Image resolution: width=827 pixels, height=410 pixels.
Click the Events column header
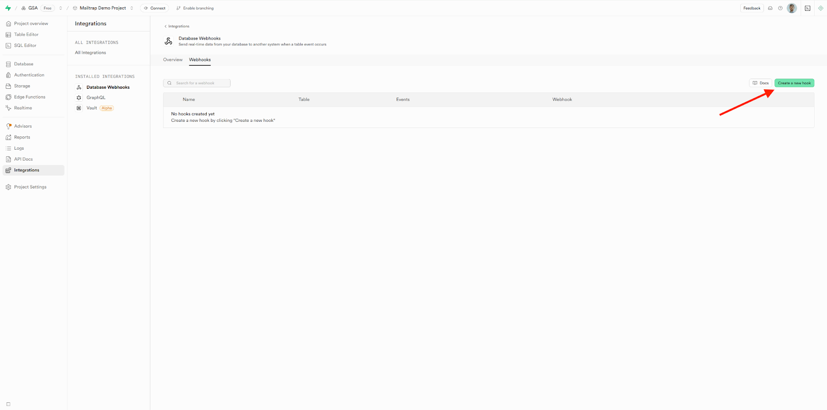point(403,100)
